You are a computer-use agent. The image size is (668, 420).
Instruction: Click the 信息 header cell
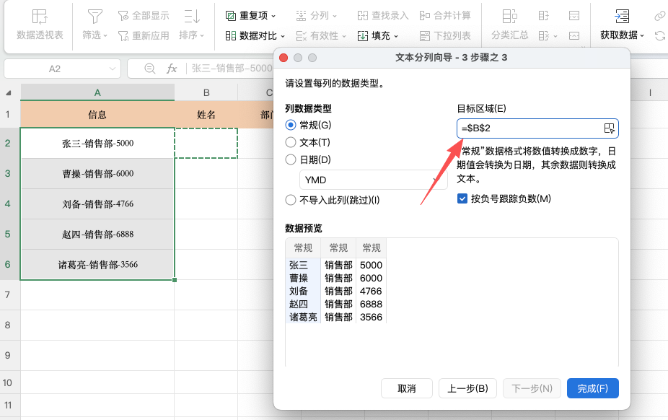click(97, 115)
